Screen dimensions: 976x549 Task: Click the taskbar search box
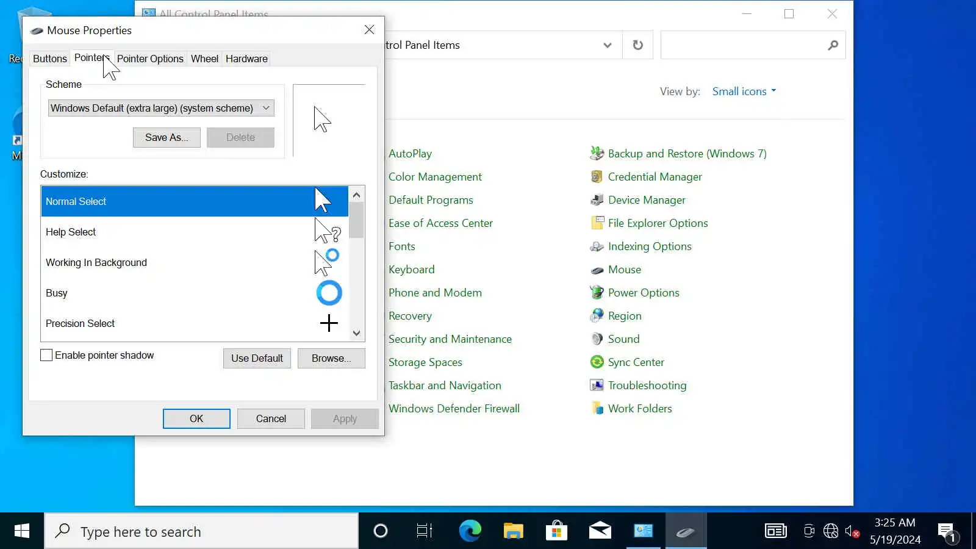coord(201,531)
